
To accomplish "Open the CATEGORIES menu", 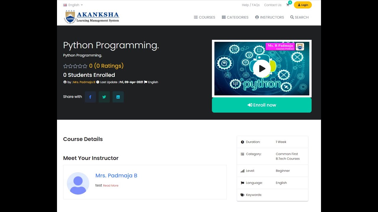I will 235,17.
